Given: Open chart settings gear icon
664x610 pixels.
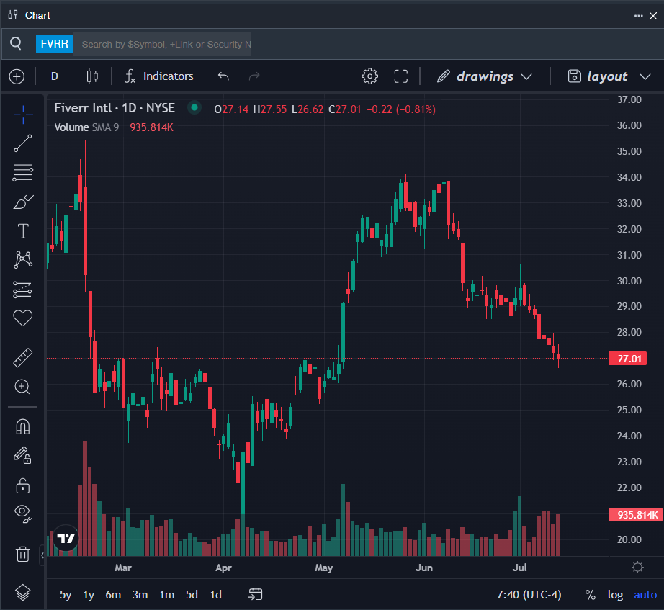Looking at the screenshot, I should click(369, 76).
